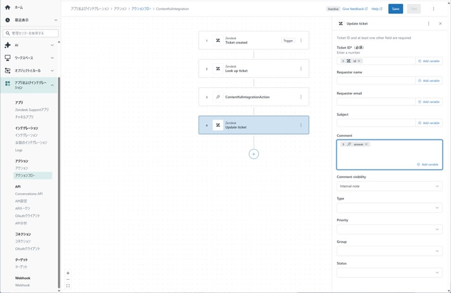
Task: Remove the answer variable from Comment
Action: [x=367, y=144]
